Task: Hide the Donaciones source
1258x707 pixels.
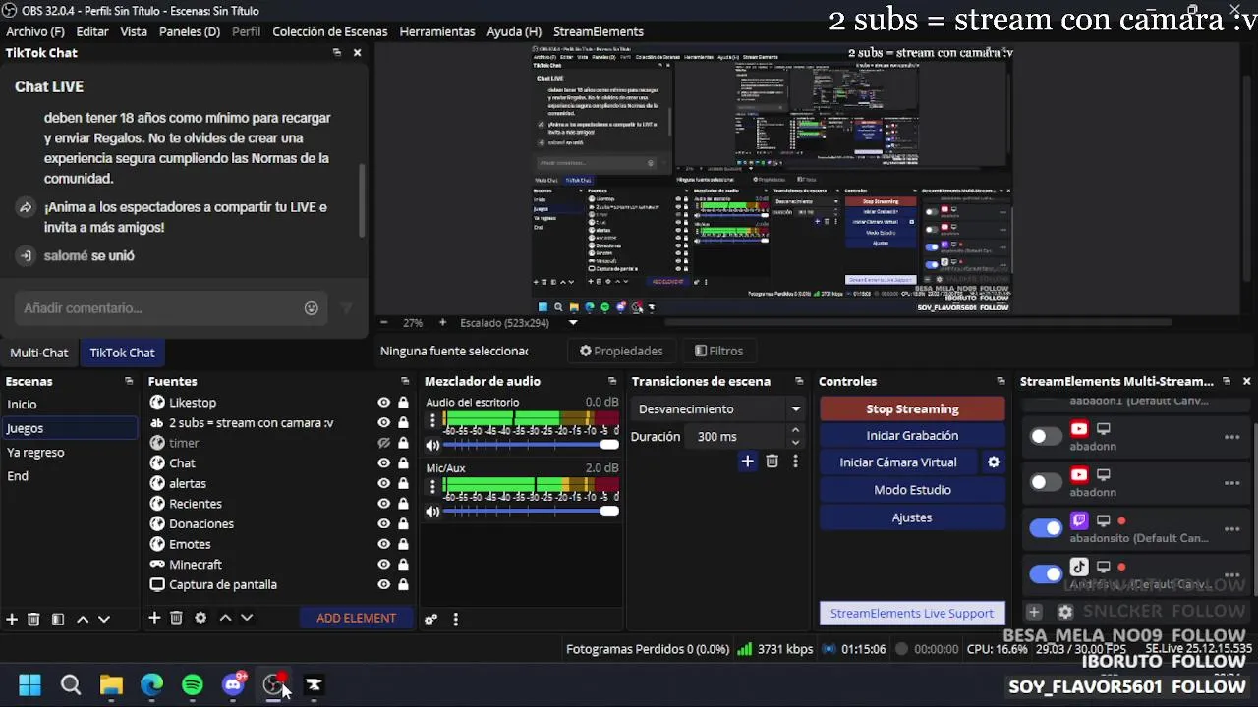Action: (384, 524)
